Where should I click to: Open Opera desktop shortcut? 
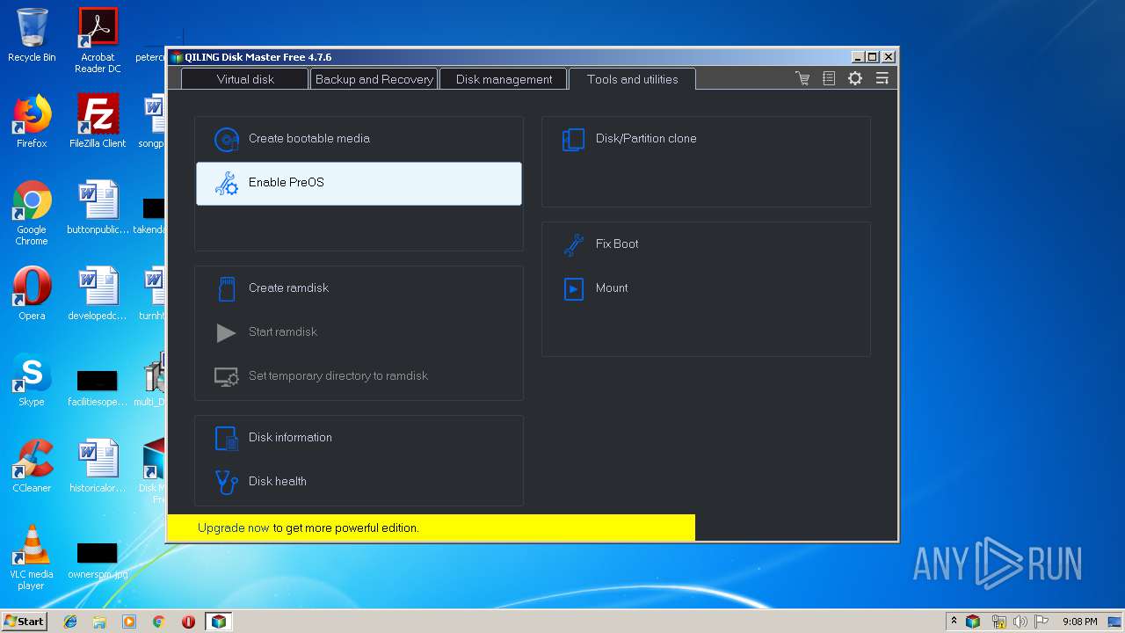(32, 294)
